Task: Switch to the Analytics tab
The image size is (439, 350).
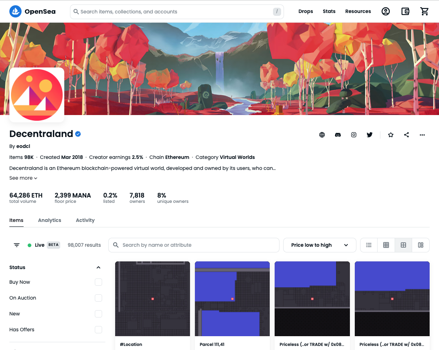Action: pos(50,220)
